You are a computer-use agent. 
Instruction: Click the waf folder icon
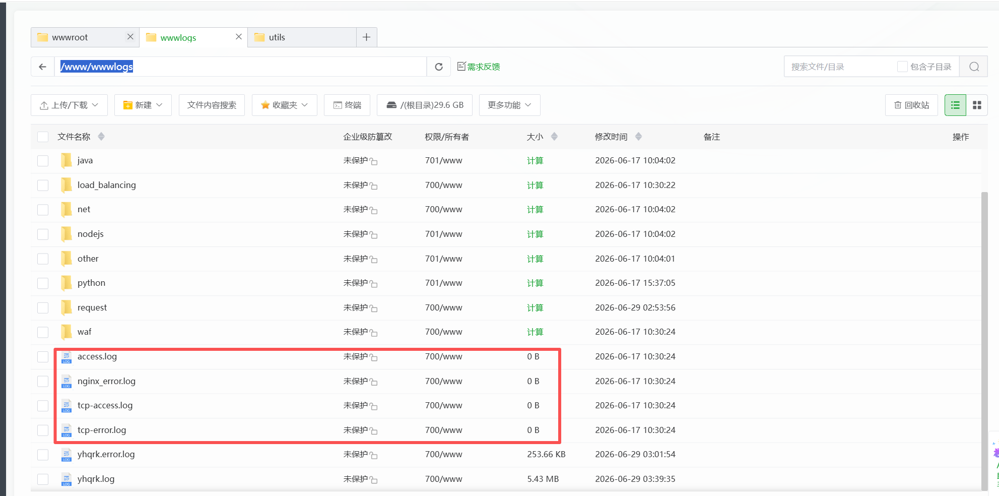(x=66, y=332)
